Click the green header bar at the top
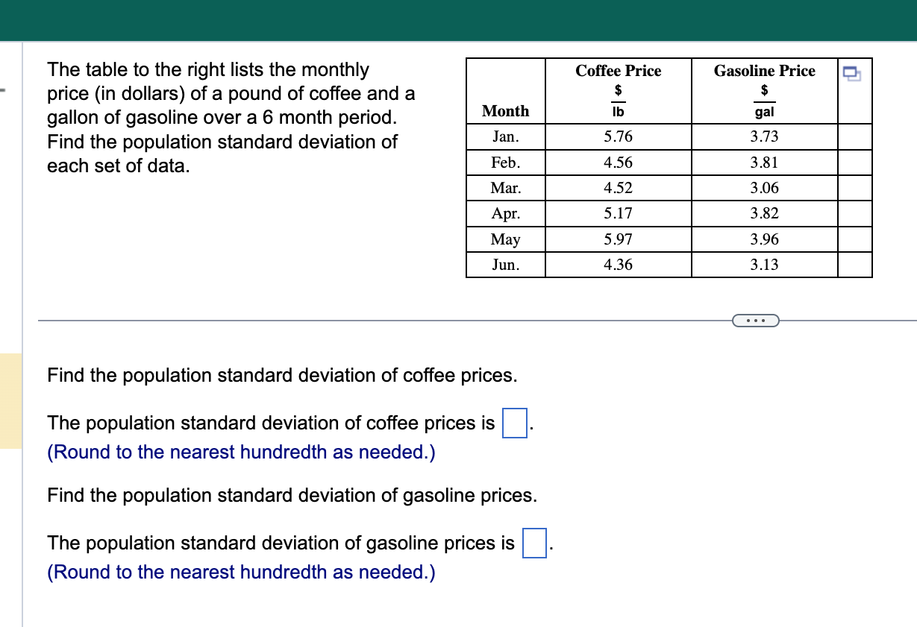 pos(458,19)
